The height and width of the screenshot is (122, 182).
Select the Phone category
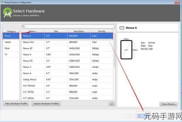(11, 36)
